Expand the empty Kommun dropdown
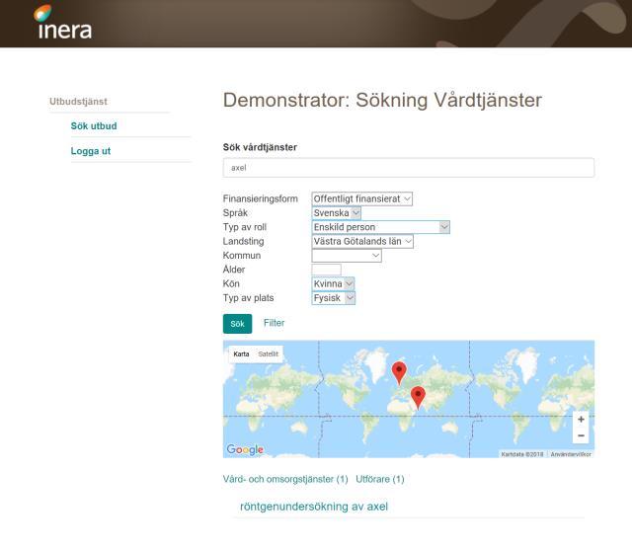The width and height of the screenshot is (632, 548). (347, 256)
